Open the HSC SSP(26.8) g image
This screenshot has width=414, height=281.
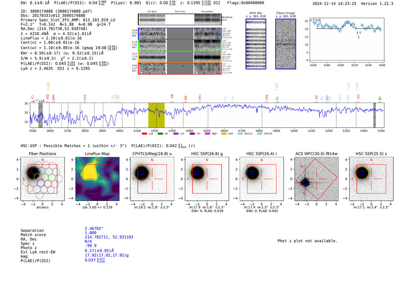click(x=207, y=179)
